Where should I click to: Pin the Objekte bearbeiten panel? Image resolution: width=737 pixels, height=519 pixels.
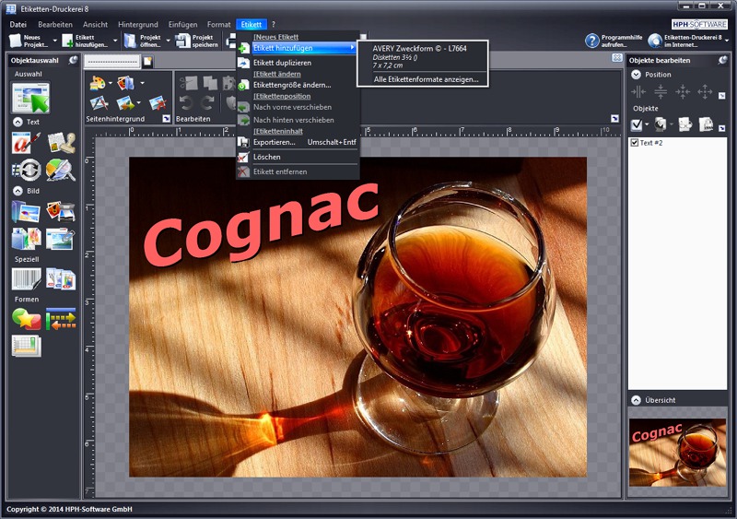point(722,60)
